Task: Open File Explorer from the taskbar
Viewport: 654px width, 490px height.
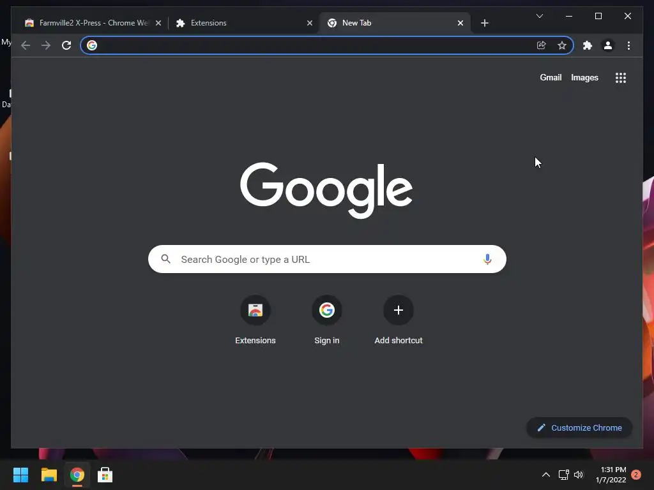Action: (49, 475)
